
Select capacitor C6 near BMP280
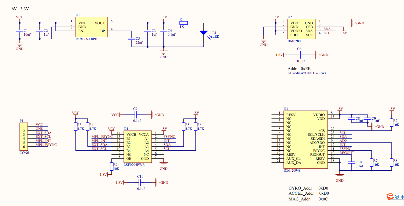[299, 55]
